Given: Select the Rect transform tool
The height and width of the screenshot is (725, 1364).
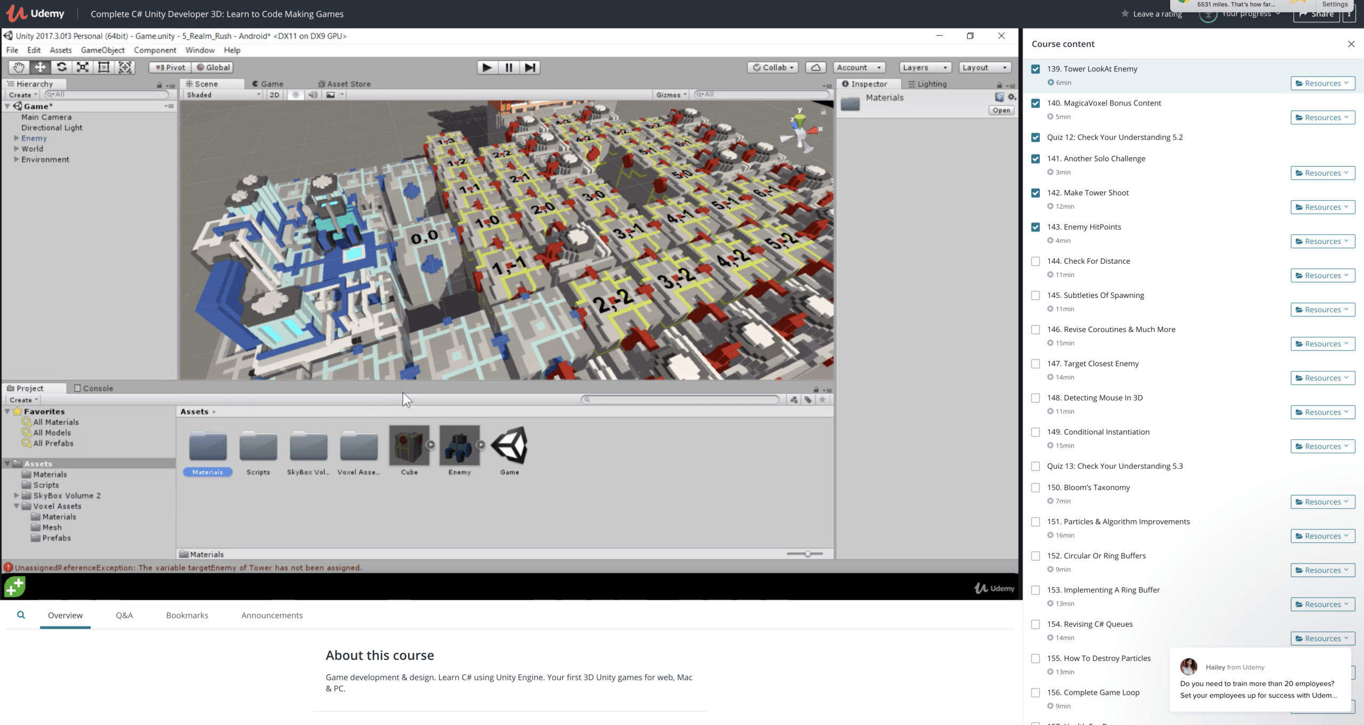Looking at the screenshot, I should (x=104, y=67).
